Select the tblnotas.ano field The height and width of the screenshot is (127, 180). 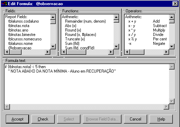18,30
